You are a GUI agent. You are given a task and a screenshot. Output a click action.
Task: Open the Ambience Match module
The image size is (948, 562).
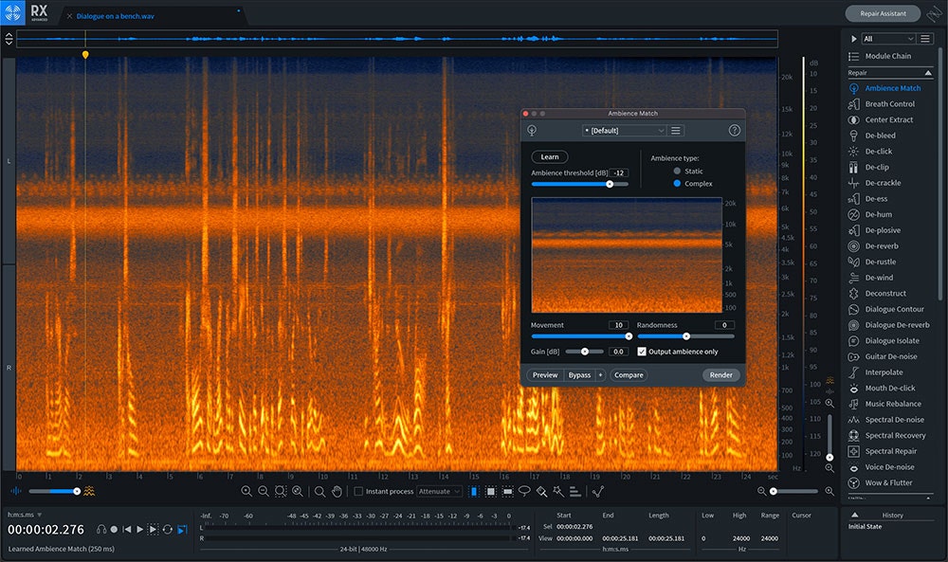892,88
